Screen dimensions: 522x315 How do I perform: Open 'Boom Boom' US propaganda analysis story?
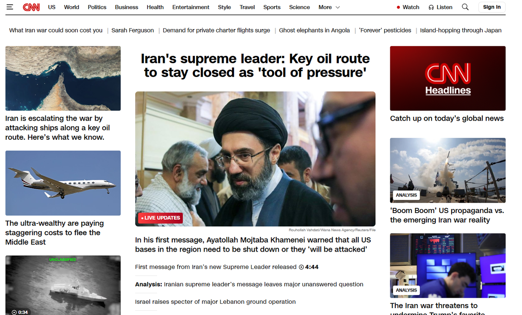point(447,215)
